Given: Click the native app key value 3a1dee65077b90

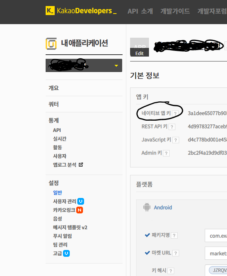Looking at the screenshot, I should click(x=207, y=113).
